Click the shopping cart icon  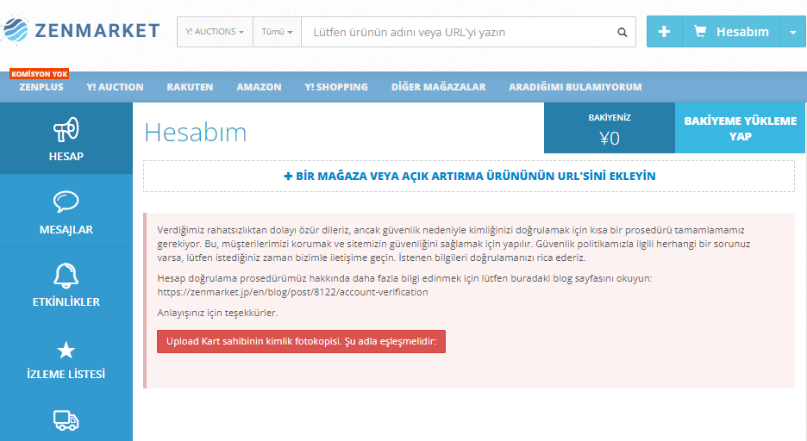700,31
